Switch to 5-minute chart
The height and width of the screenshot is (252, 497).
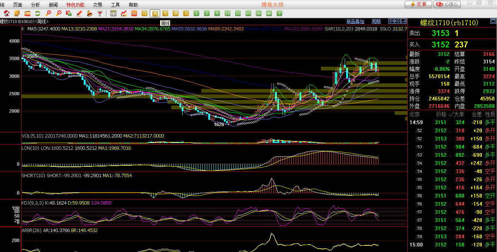tap(217, 13)
